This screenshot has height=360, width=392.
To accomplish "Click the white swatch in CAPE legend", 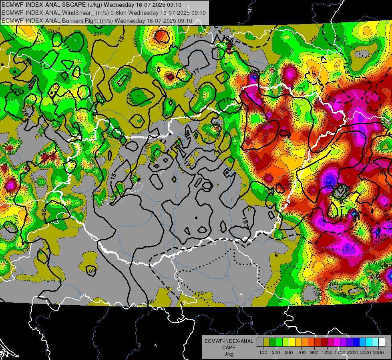I will (x=382, y=342).
